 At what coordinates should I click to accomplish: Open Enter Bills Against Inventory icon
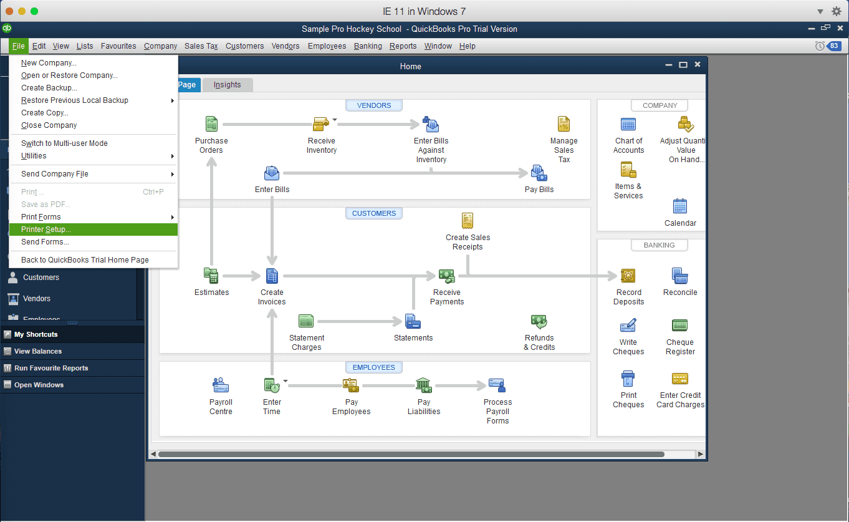tap(431, 123)
